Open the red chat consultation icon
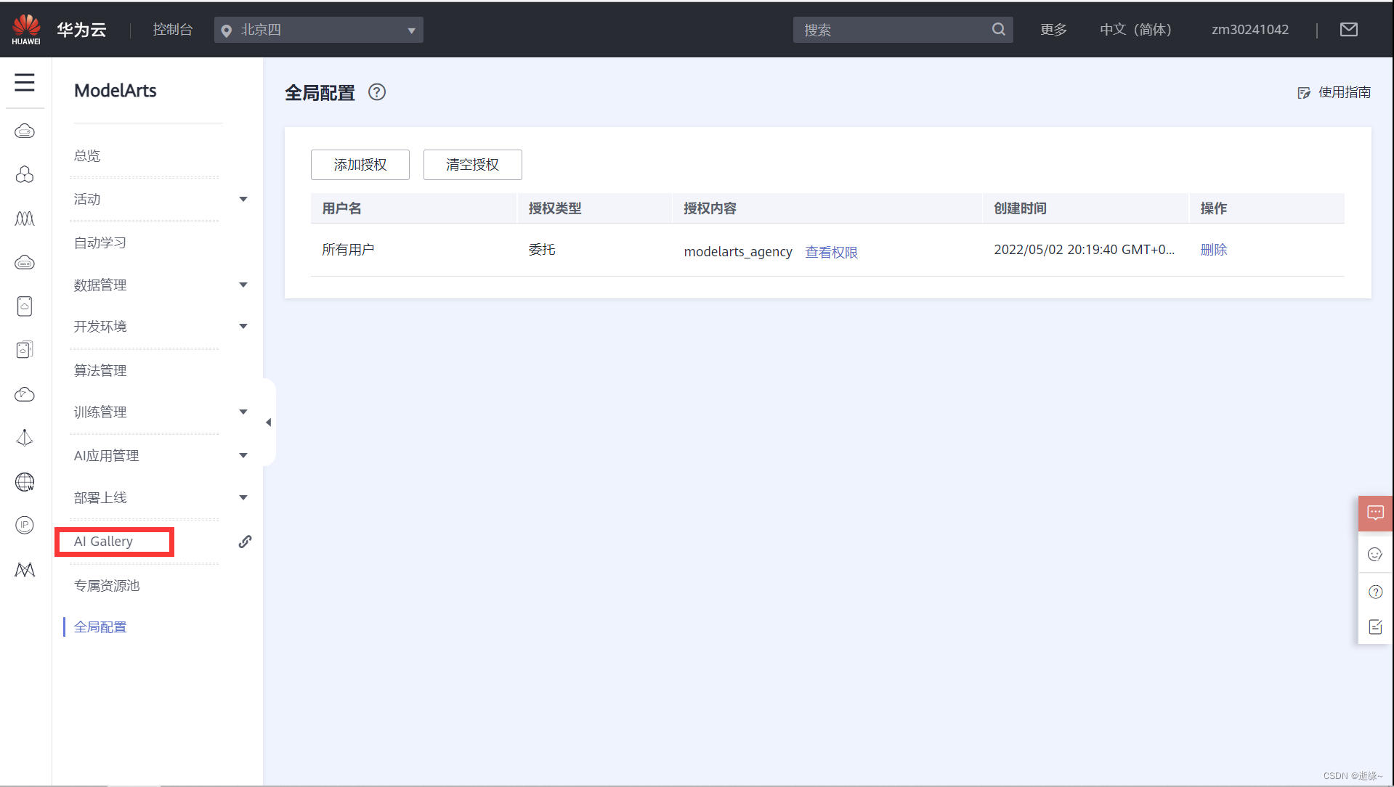The image size is (1394, 787). tap(1375, 513)
